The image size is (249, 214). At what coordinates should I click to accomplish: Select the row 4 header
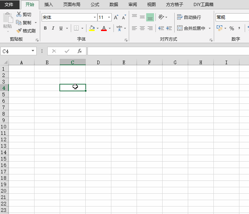(4, 88)
